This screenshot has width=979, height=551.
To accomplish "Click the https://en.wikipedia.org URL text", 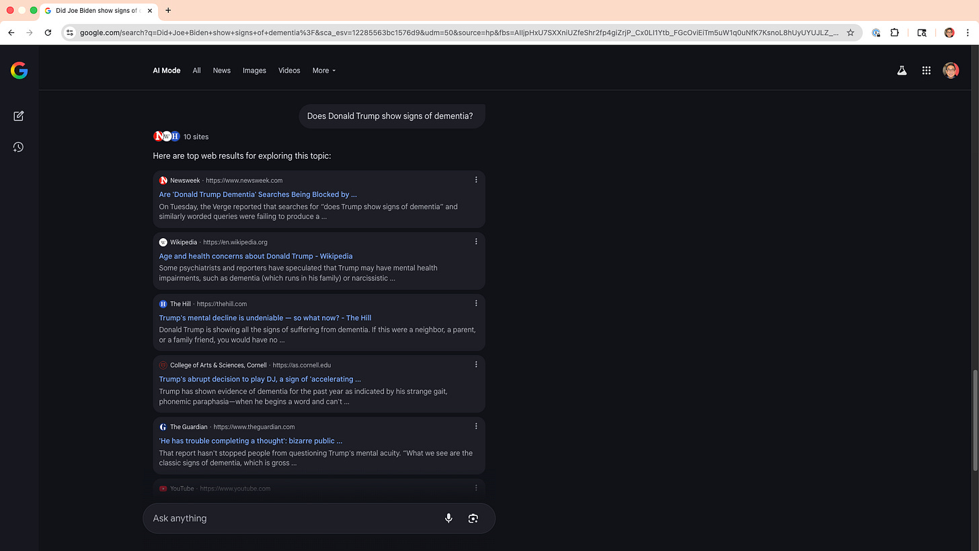I will (235, 242).
